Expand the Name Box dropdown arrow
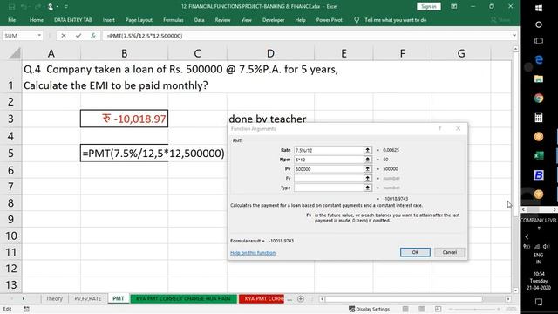The image size is (558, 314). [39, 36]
